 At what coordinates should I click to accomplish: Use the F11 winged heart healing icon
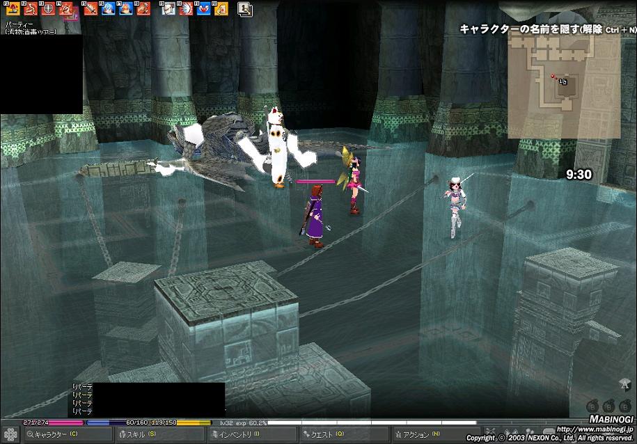[203, 8]
